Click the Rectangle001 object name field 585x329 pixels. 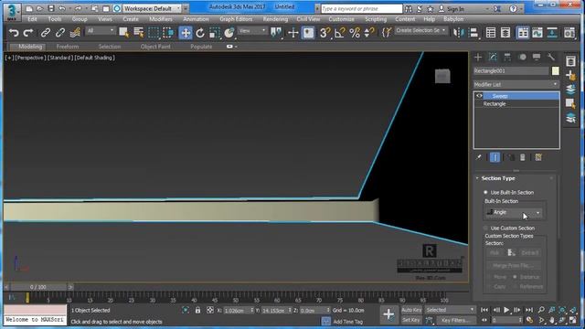pos(511,71)
